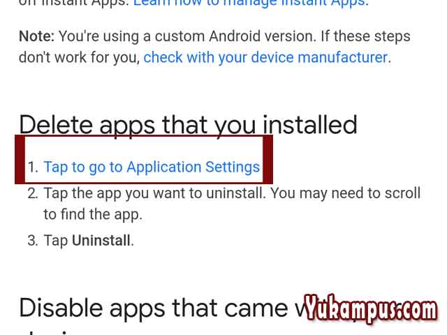Click the bold 'Uninstall' word in step 3
Viewport: 447px width, 335px height.
(x=101, y=240)
